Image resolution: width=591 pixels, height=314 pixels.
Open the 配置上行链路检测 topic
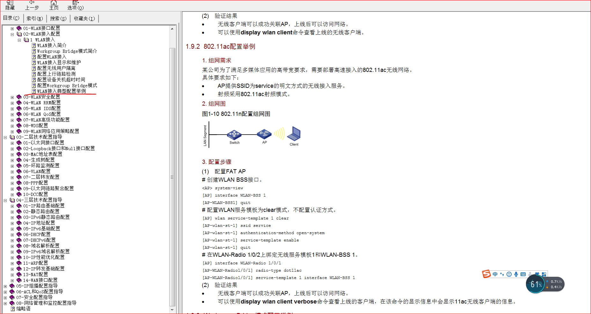point(56,74)
